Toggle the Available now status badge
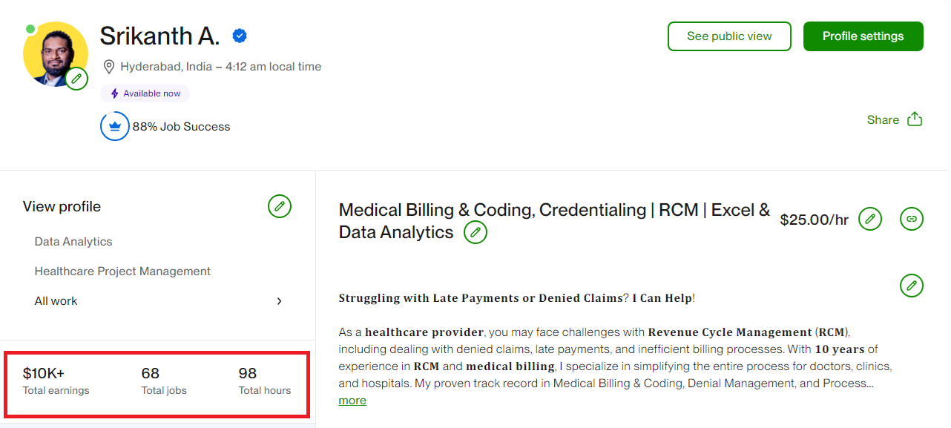Screen dimensions: 951x428 145,93
